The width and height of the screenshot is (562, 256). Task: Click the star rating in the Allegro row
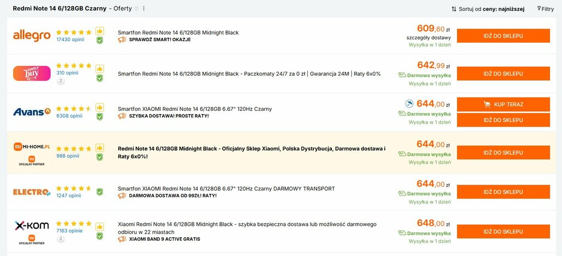74,32
